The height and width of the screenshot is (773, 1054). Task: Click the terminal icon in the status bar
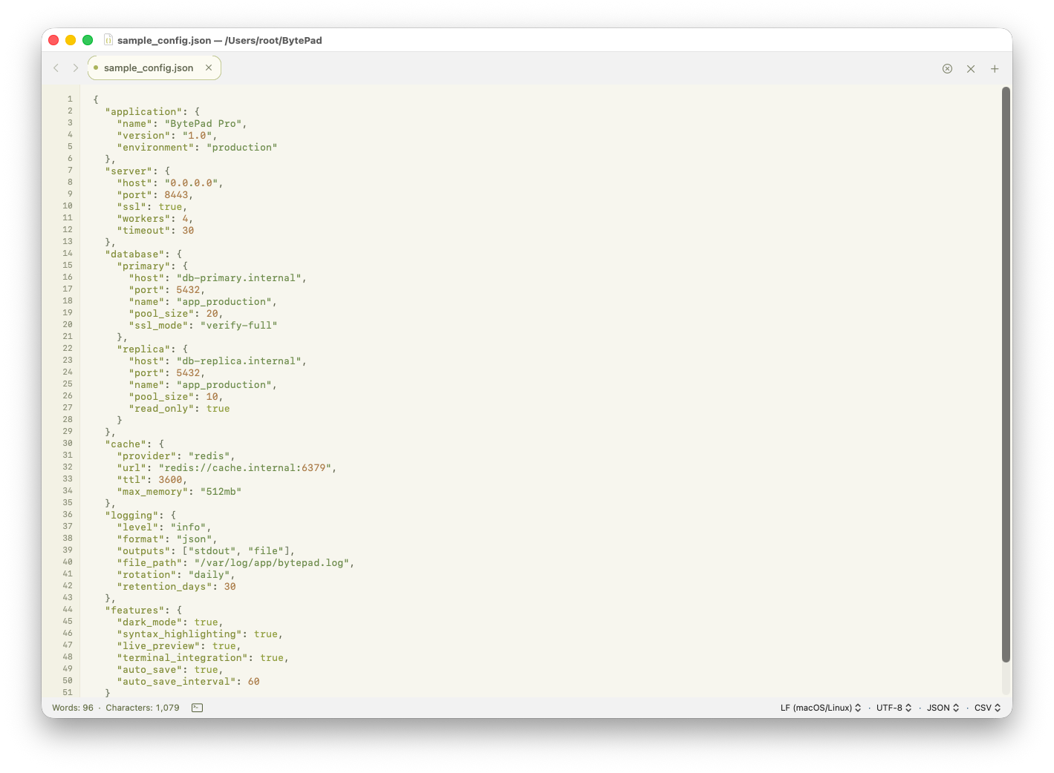coord(196,707)
